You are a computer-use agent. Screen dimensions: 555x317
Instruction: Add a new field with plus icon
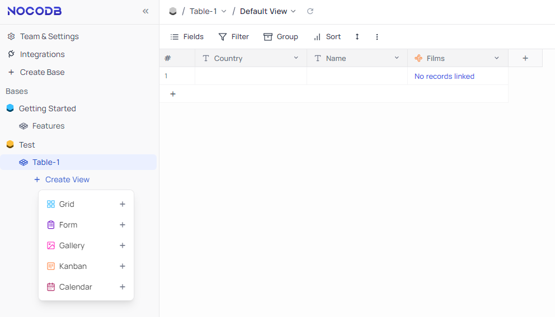click(525, 58)
